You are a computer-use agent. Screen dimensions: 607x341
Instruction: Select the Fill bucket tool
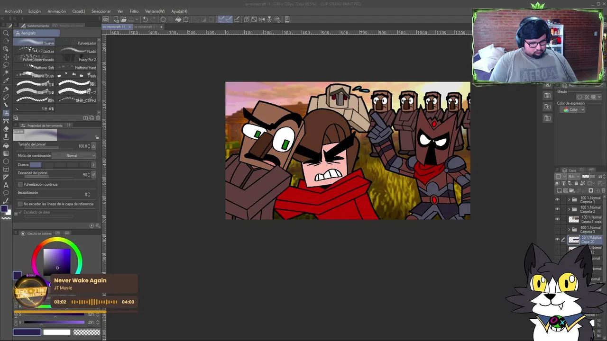point(6,146)
